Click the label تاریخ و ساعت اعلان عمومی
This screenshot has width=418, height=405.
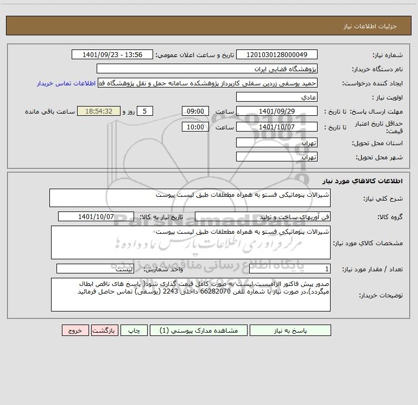[194, 55]
